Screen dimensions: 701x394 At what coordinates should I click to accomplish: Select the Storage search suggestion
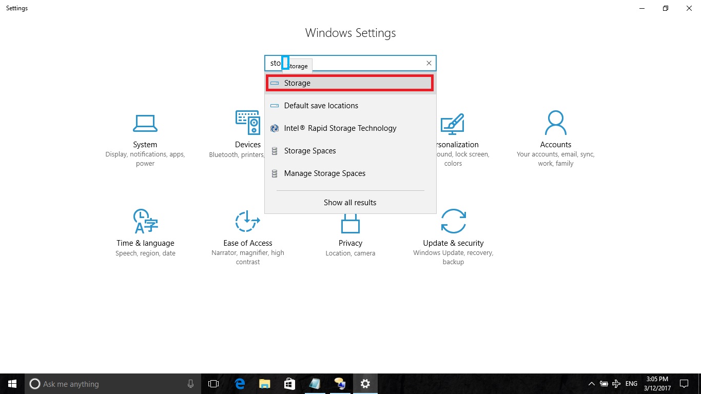(349, 83)
